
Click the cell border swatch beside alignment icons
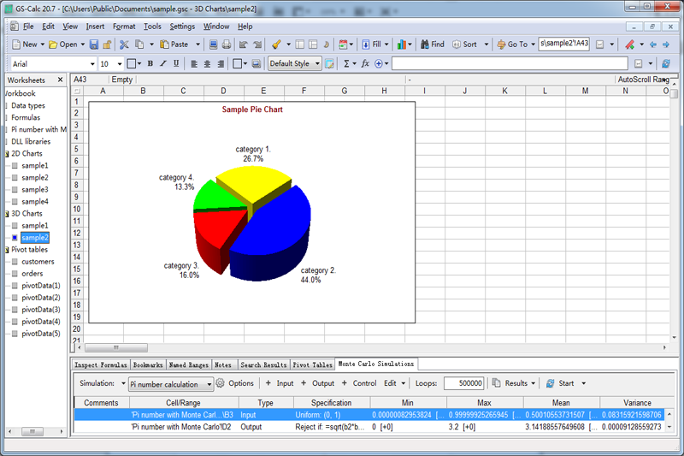238,63
